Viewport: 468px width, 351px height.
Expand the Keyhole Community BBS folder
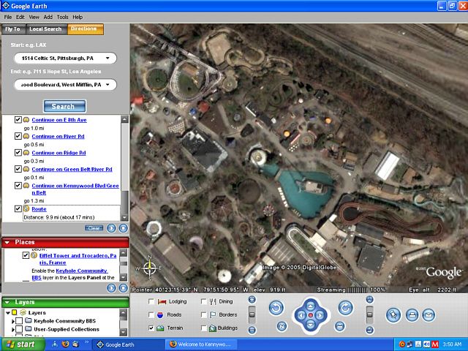(13, 321)
